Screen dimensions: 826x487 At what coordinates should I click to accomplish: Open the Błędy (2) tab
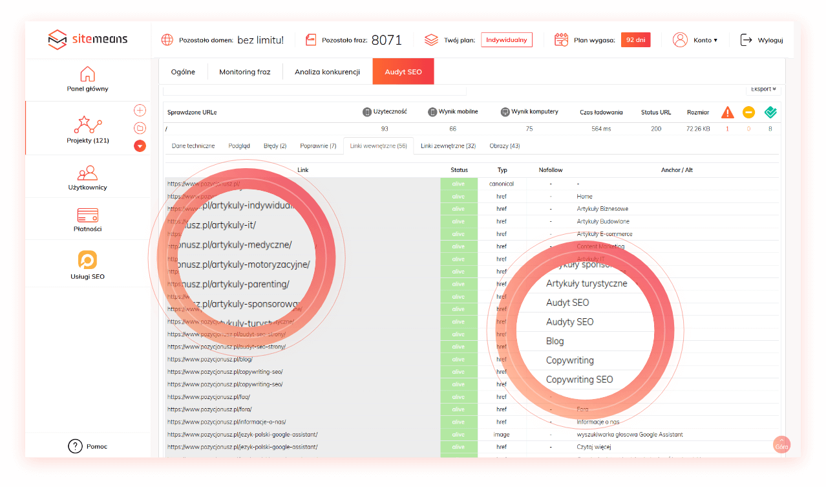click(x=275, y=146)
